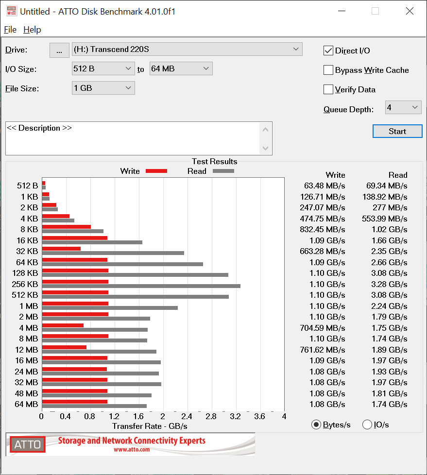
Task: Click the 256 KB gray read bar in chart
Action: click(141, 286)
